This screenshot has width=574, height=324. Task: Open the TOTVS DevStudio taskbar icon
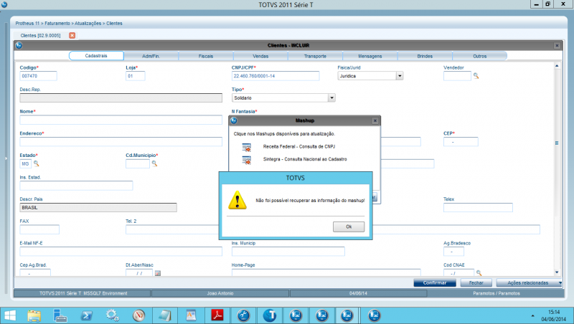243,315
